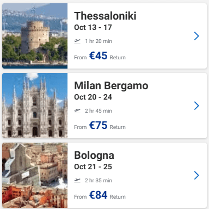This screenshot has width=209, height=209.
Task: Click the plane icon beside 2 hr 45 min
Action: (77, 110)
